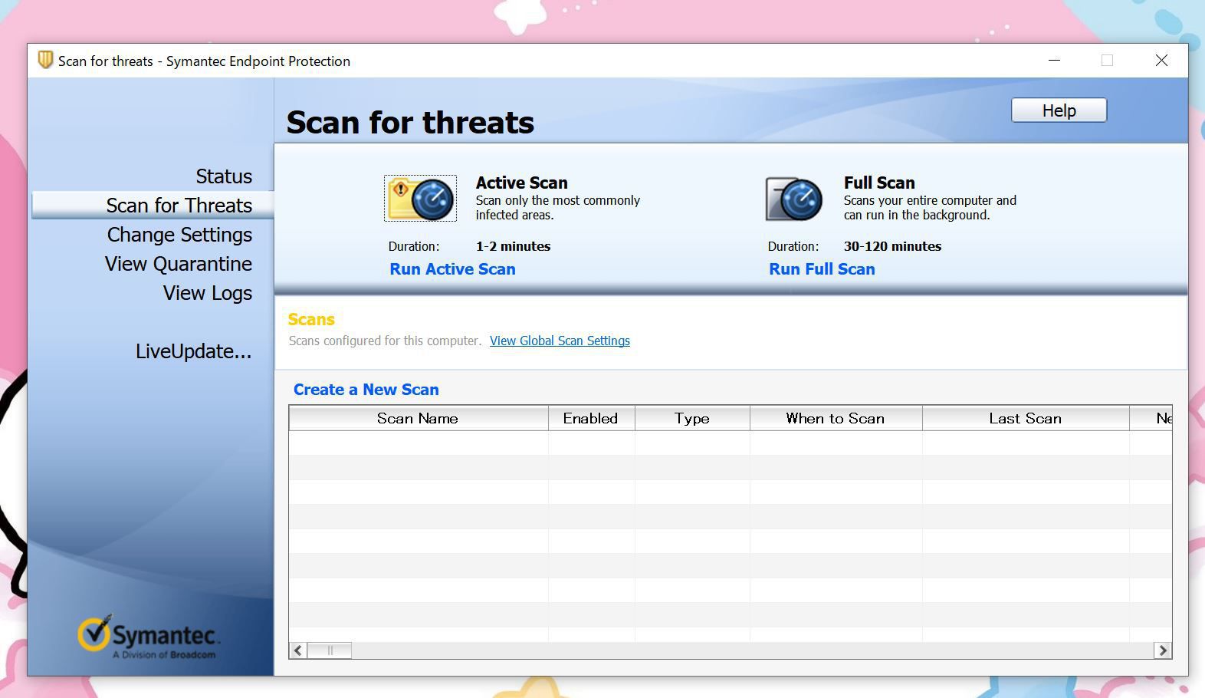Click the right arrow of horizontal scrollbar
Screen dimensions: 1205x698
[x=1163, y=650]
